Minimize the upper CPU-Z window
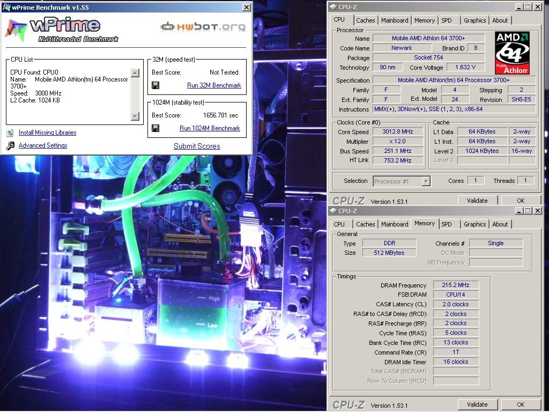Screen dimensions: 549x412 (519, 6)
